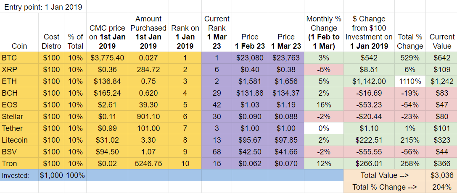Select the Tether coin cell

[19, 128]
